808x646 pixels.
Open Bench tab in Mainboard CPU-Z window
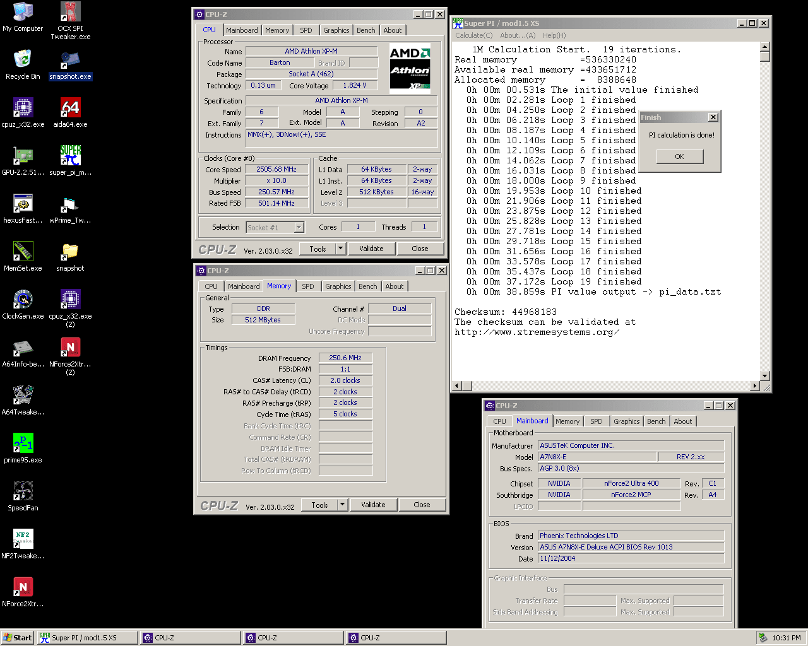point(656,421)
